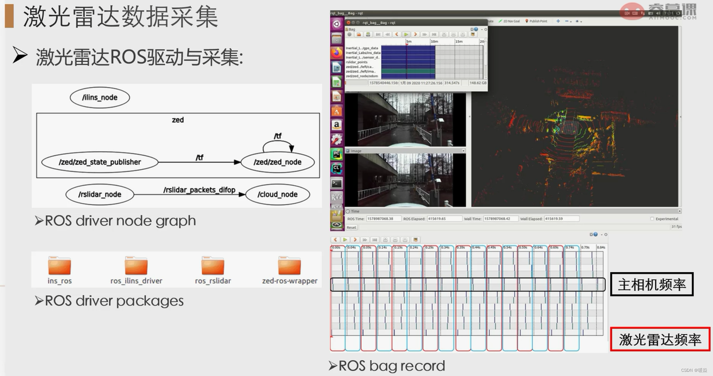The height and width of the screenshot is (376, 713).
Task: Click the Wall Time field
Action: 500,219
